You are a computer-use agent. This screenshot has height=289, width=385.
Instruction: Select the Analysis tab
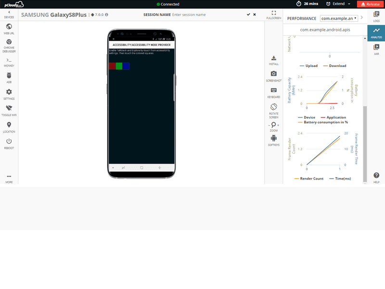click(376, 33)
